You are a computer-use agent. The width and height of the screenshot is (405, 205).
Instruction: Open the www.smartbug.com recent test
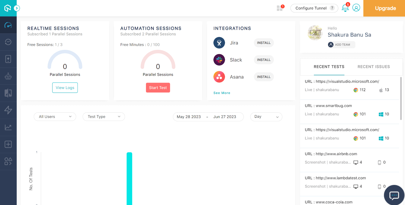(350, 112)
